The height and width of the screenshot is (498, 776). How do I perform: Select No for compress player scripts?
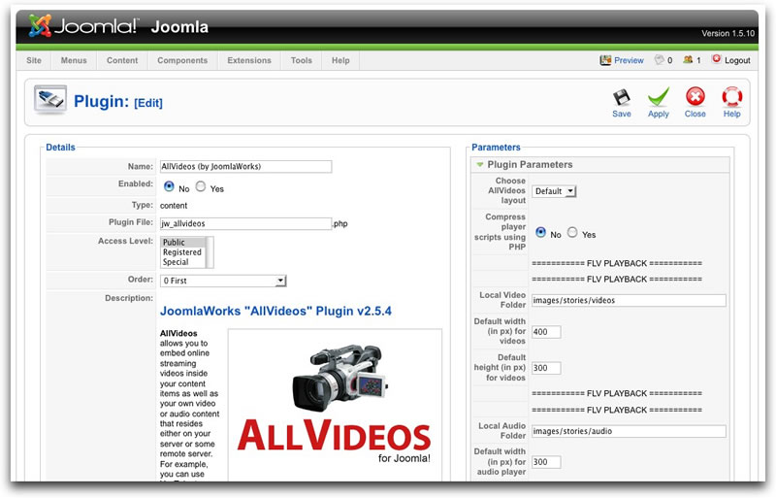[540, 232]
